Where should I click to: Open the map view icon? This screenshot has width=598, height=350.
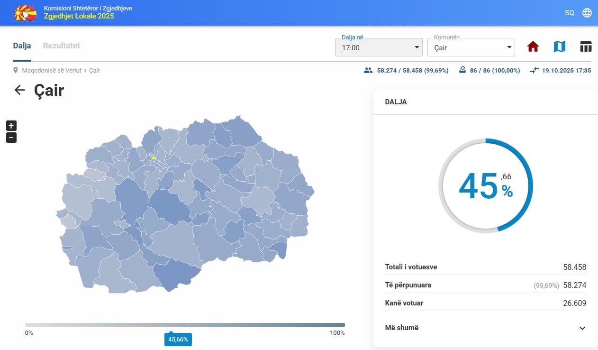(560, 46)
